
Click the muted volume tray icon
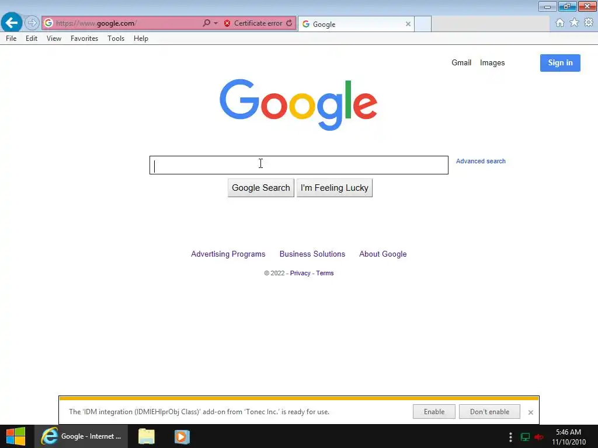[539, 437]
